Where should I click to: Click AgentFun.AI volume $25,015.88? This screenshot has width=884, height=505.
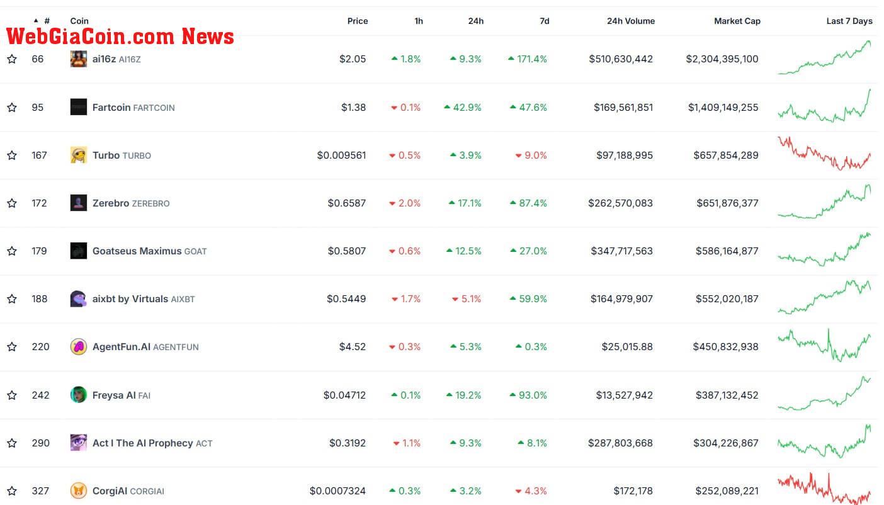627,347
